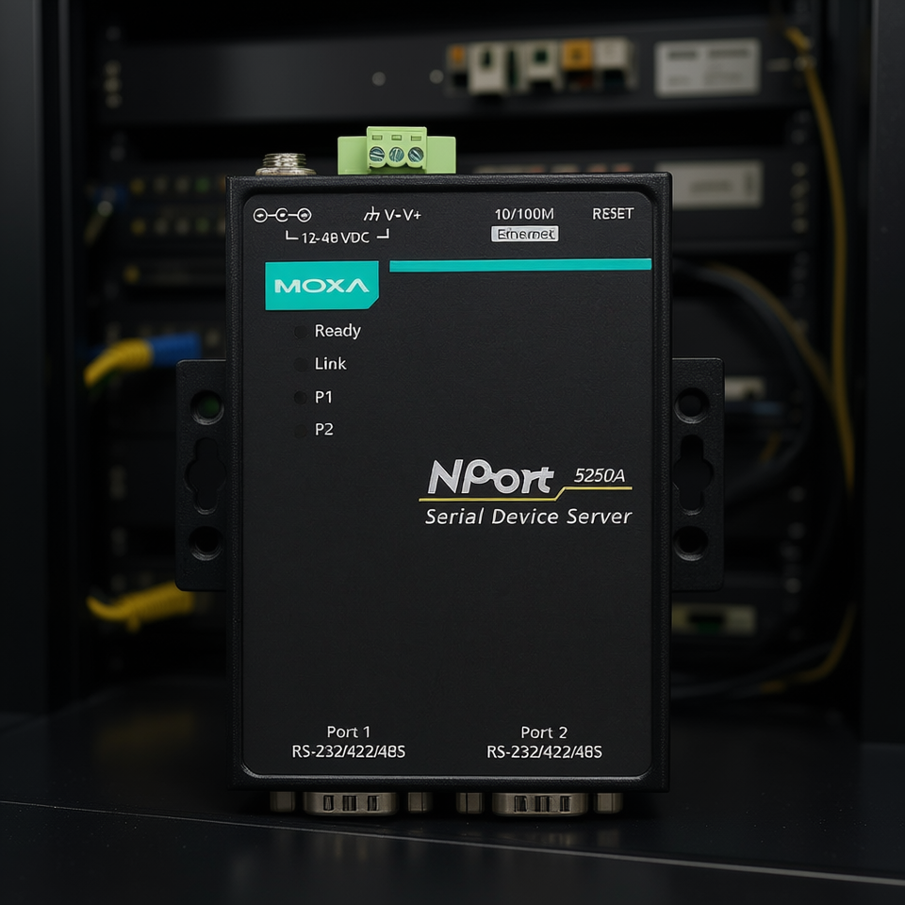The image size is (905, 905).
Task: Click the ground symbol beside V-
Action: pyautogui.click(x=371, y=215)
